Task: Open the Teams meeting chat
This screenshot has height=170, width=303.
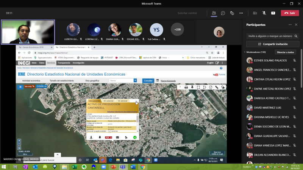Action: click(223, 13)
